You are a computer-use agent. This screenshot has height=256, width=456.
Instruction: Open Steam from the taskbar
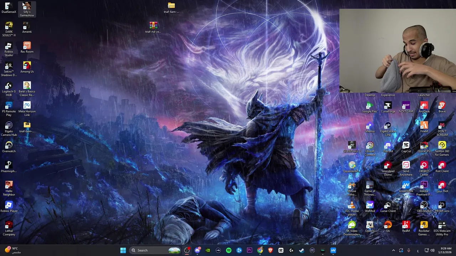click(302, 250)
